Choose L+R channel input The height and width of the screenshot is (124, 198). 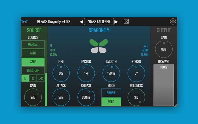[41, 78]
